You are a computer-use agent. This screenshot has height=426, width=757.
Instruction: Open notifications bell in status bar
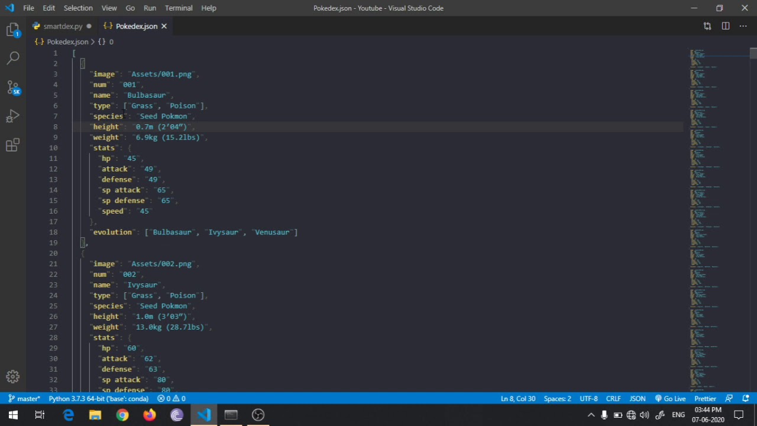[x=746, y=399]
